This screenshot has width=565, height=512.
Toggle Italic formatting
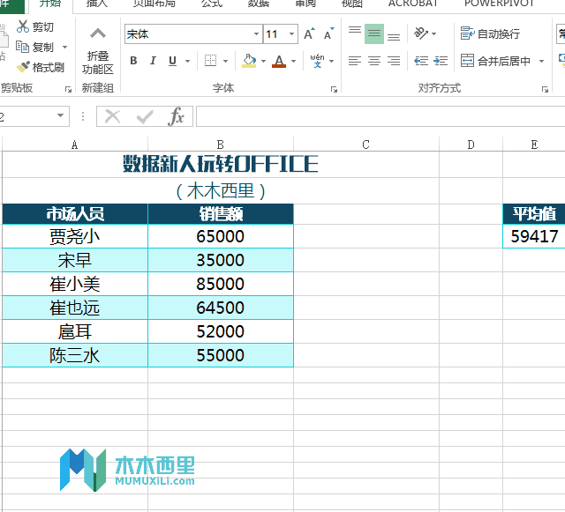(x=153, y=61)
